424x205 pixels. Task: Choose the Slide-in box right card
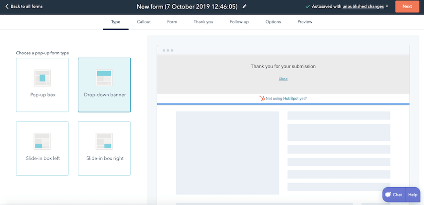tap(104, 148)
